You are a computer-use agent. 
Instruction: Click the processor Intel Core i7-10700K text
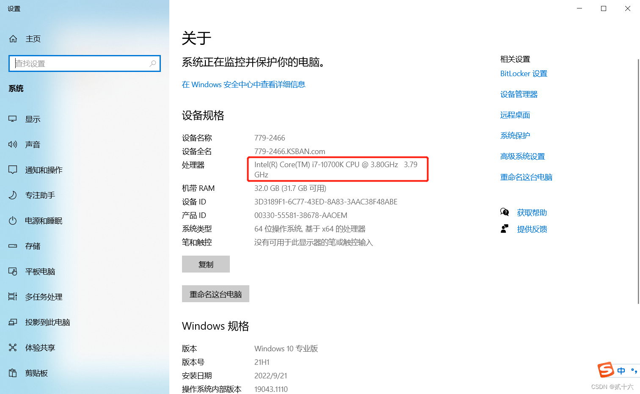(336, 170)
